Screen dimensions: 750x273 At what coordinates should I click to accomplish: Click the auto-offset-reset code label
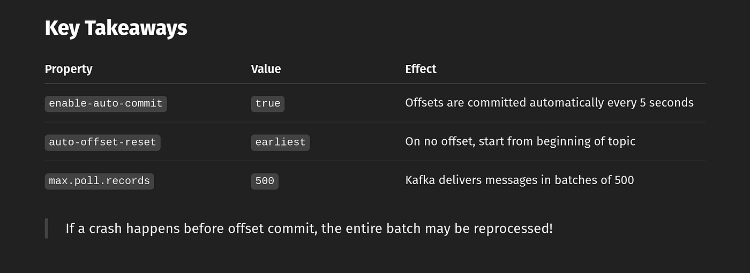click(102, 142)
